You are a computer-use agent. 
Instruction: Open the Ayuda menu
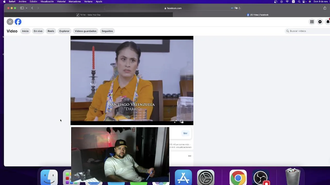[x=99, y=2]
